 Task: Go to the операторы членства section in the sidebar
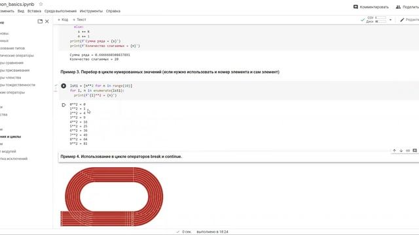(10, 78)
